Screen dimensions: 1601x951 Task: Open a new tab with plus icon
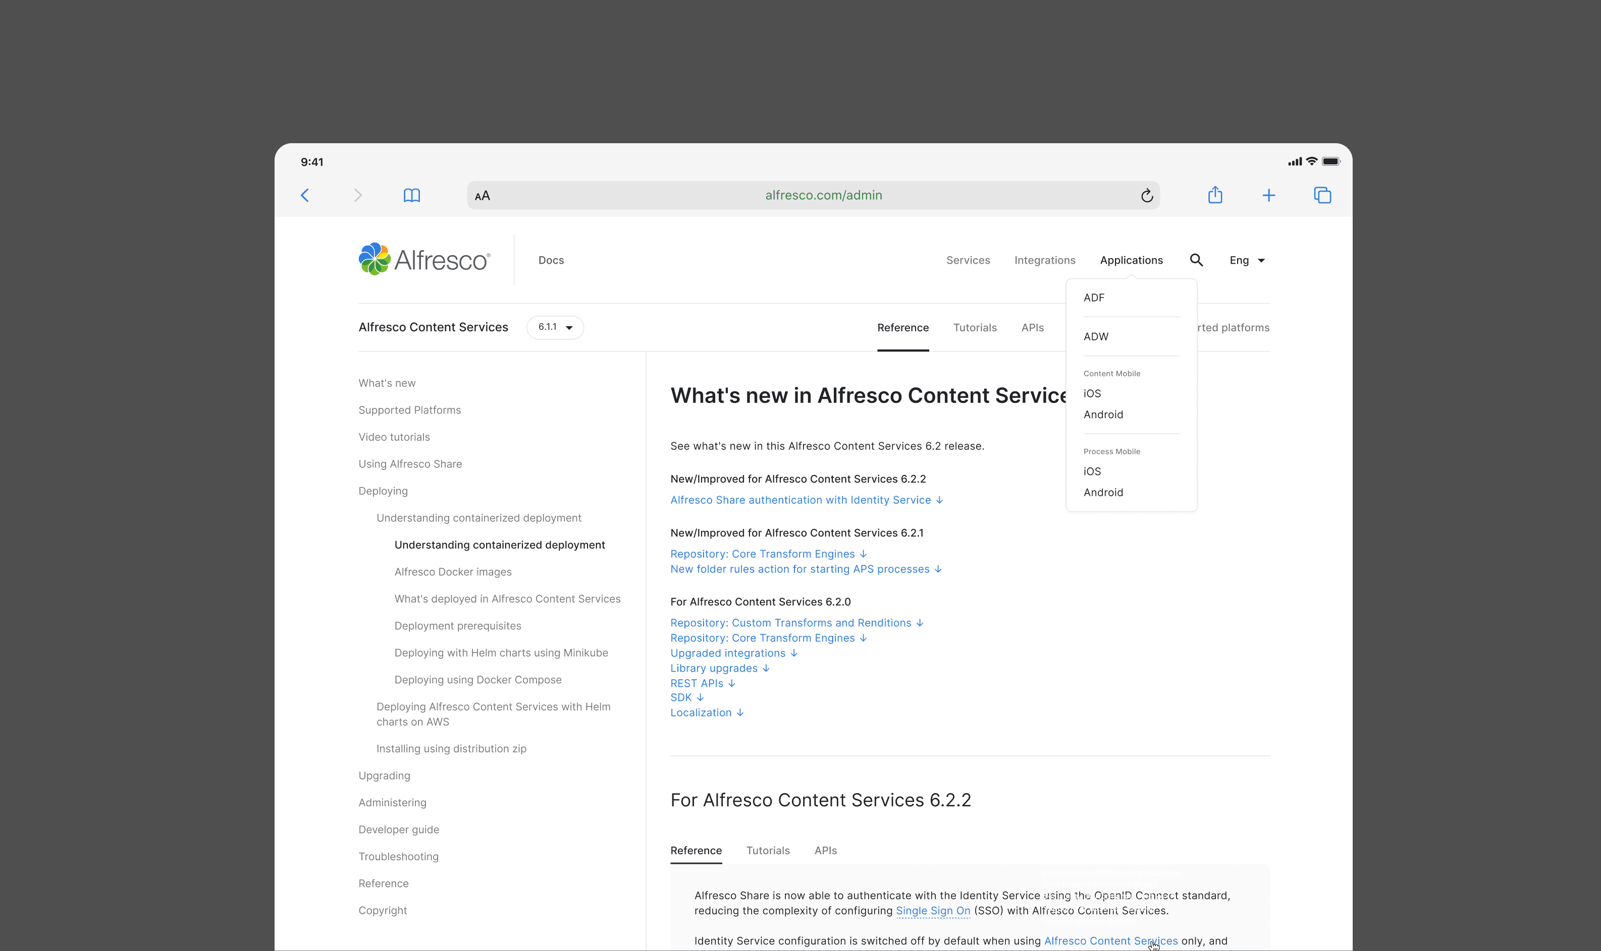pyautogui.click(x=1268, y=196)
